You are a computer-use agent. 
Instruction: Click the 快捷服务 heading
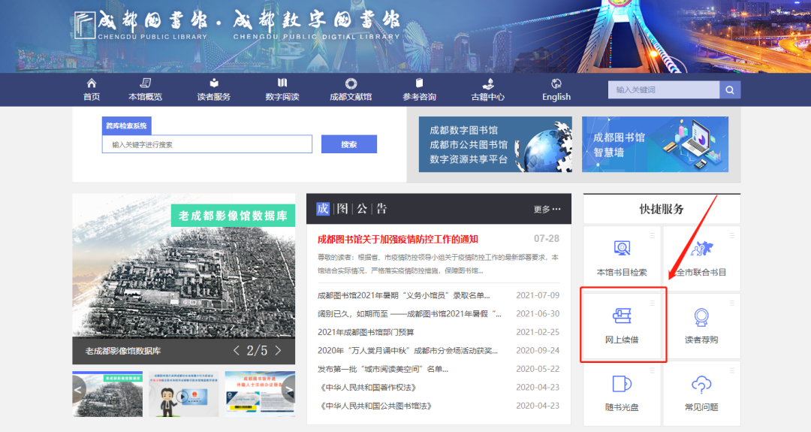[x=662, y=209]
